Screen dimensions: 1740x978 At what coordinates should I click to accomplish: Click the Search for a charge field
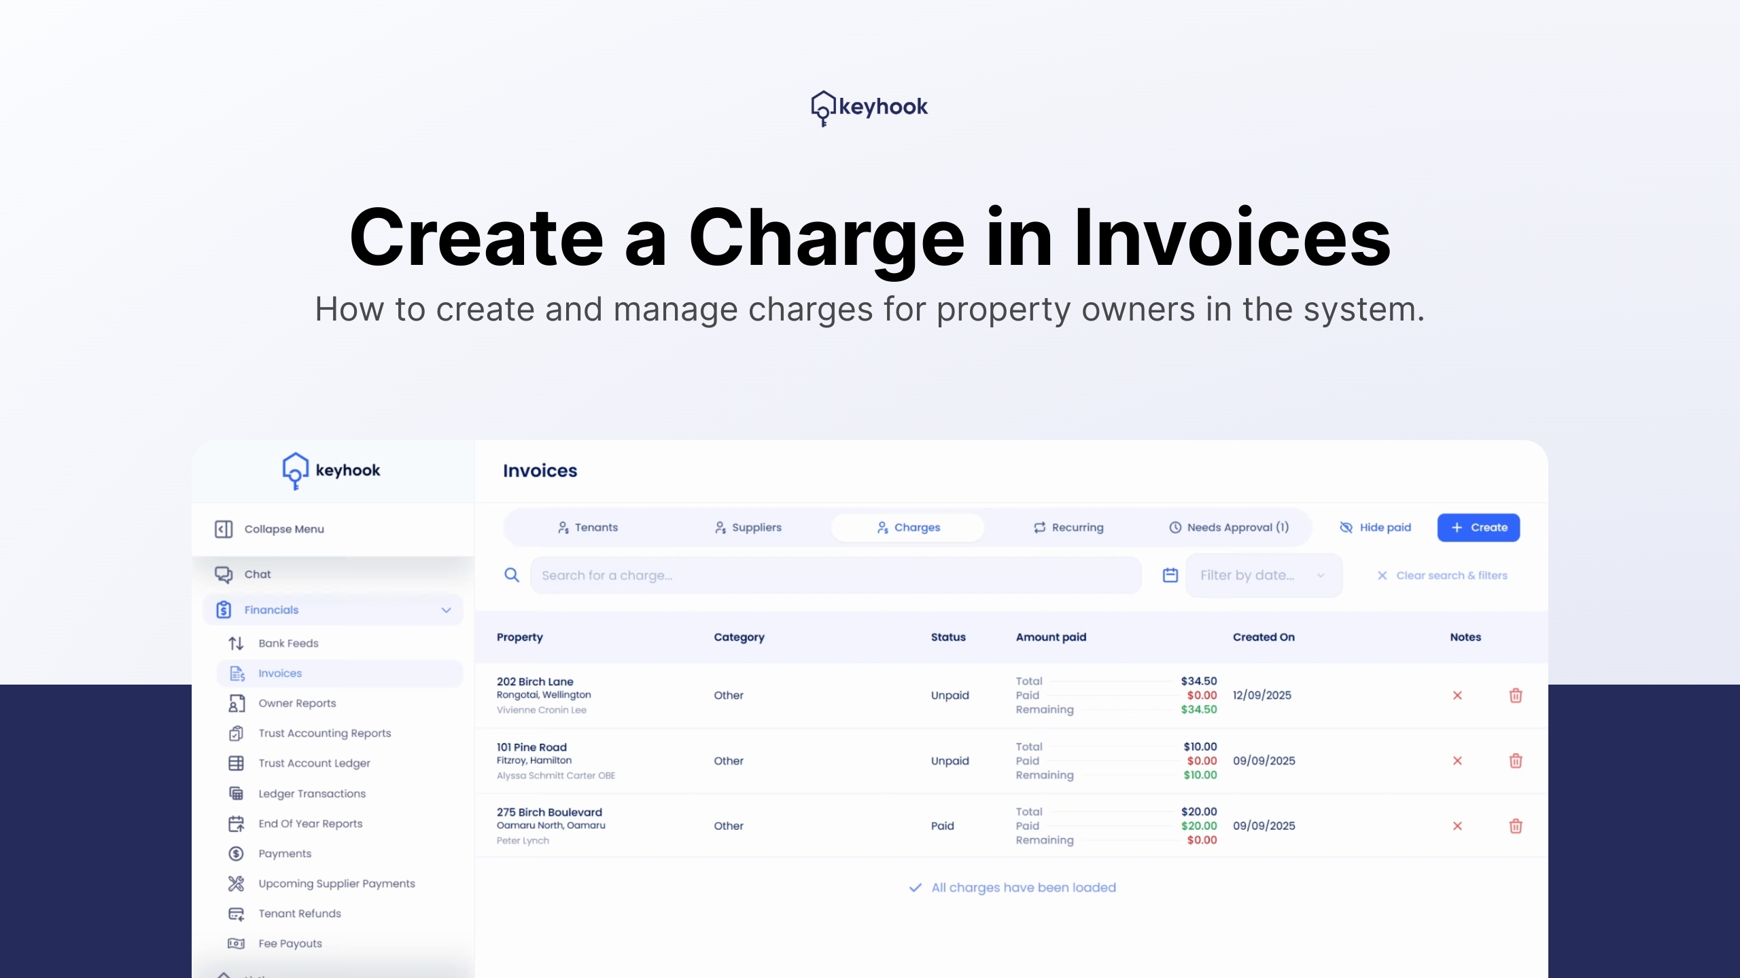point(835,575)
